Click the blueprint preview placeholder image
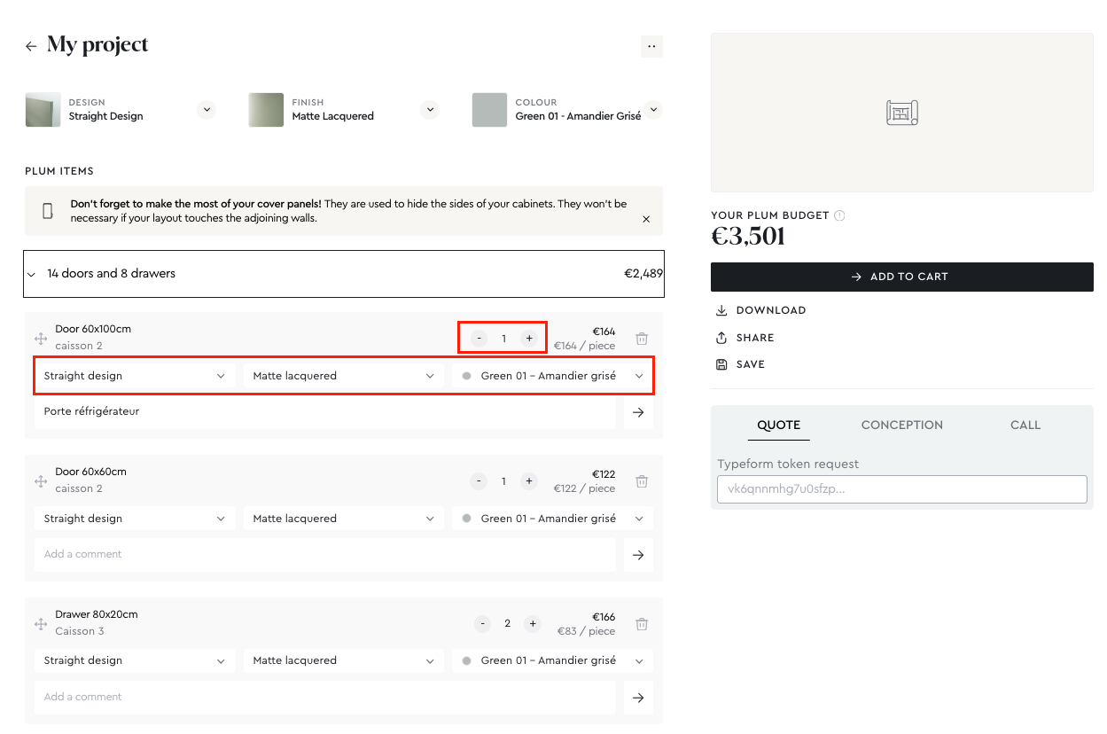 coord(901,113)
